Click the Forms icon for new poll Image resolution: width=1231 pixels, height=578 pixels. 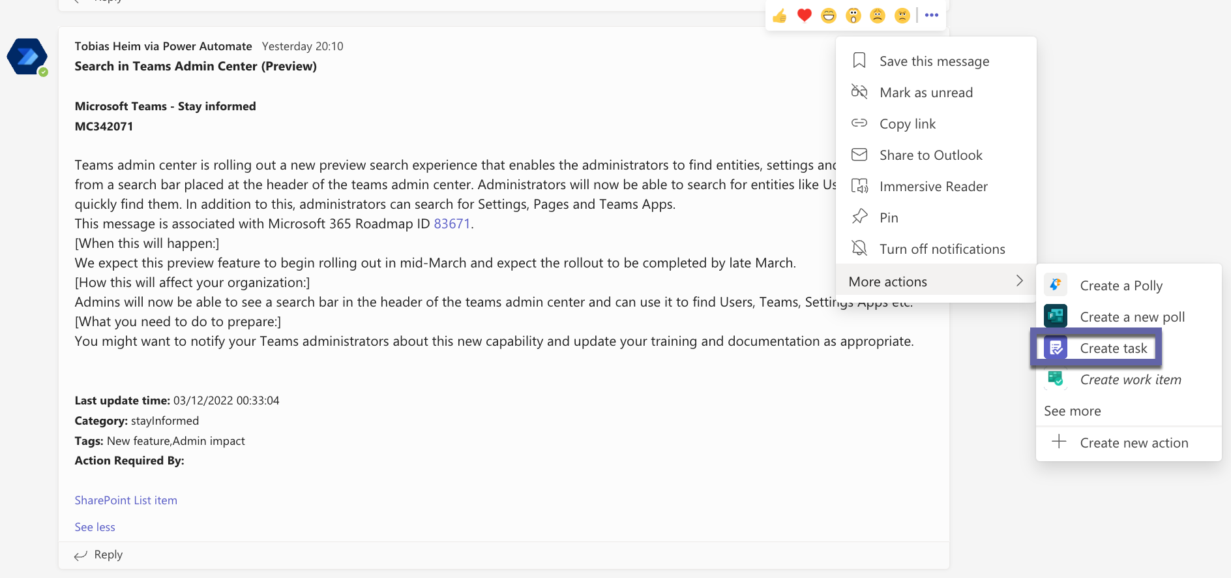point(1056,316)
